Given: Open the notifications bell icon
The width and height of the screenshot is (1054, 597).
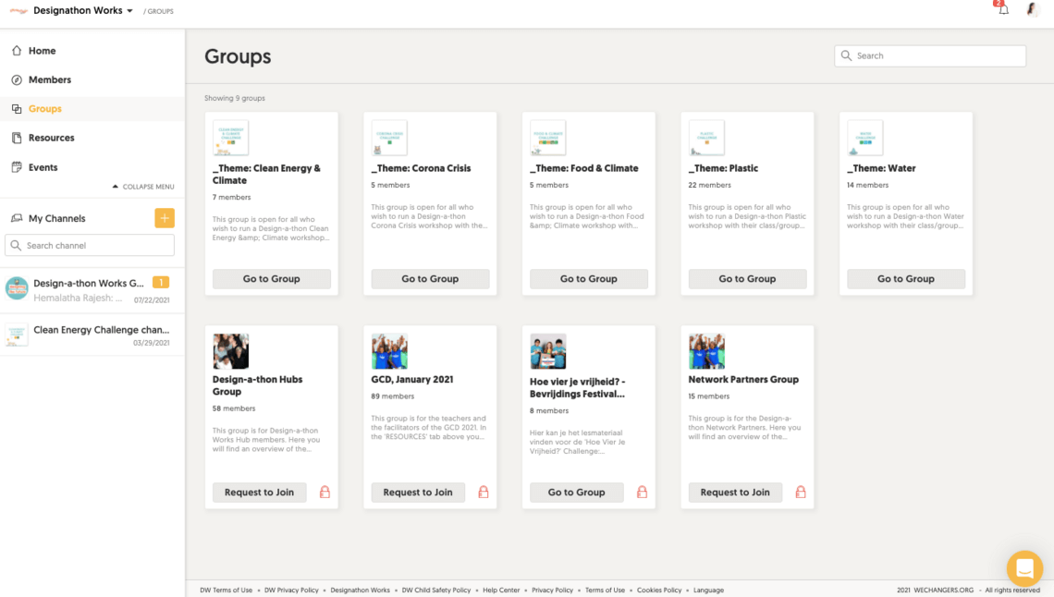Looking at the screenshot, I should (x=1003, y=10).
